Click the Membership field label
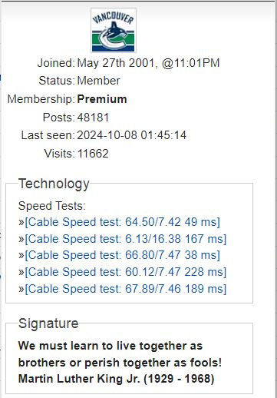 [41, 99]
